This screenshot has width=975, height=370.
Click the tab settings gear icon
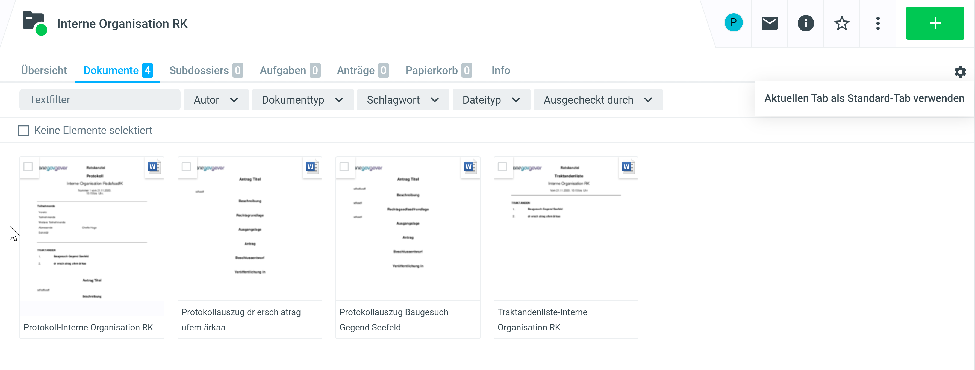click(959, 72)
